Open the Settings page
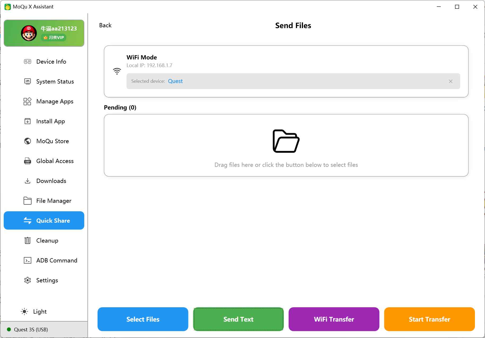The width and height of the screenshot is (485, 338). (x=47, y=280)
